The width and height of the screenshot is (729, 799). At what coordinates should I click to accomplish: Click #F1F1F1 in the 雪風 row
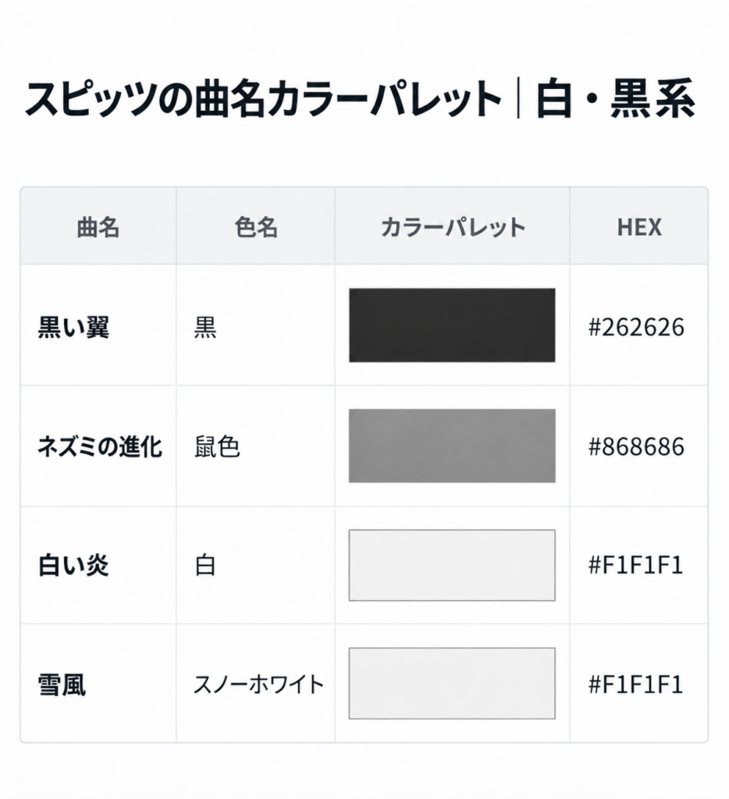pos(635,684)
